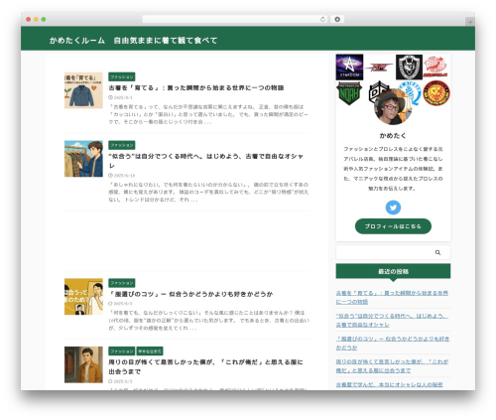Screen dimensions: 496x420
Task: Click the clock date icon under 古着を「育てる」 title
Action: (x=110, y=97)
